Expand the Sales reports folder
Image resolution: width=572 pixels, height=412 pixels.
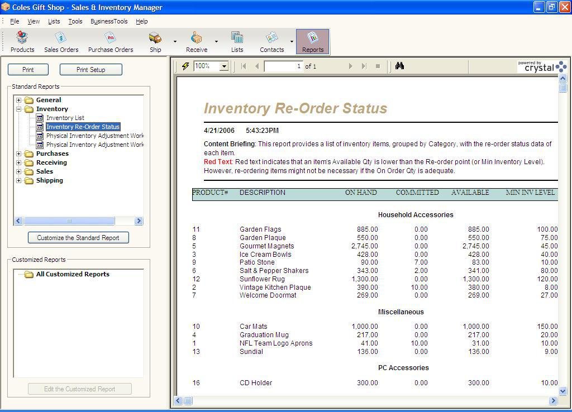point(18,171)
